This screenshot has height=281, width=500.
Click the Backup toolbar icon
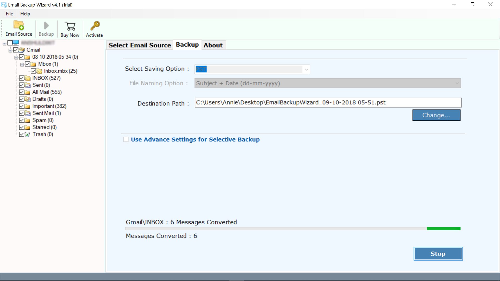46,28
